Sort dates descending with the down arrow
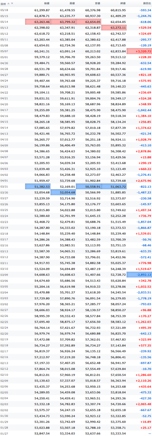Viewport: 152px width, 436px height. (x=12, y=3)
